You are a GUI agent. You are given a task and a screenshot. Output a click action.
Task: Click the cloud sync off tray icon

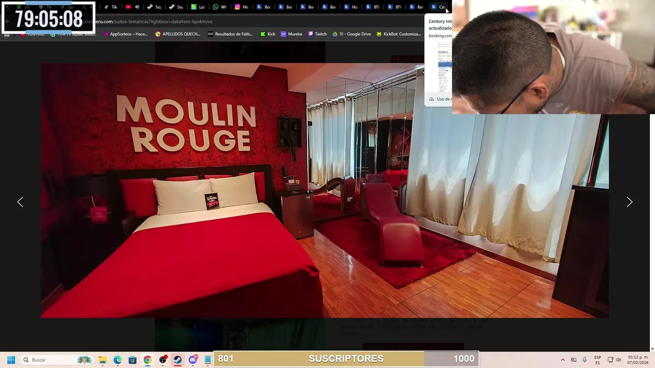[574, 360]
